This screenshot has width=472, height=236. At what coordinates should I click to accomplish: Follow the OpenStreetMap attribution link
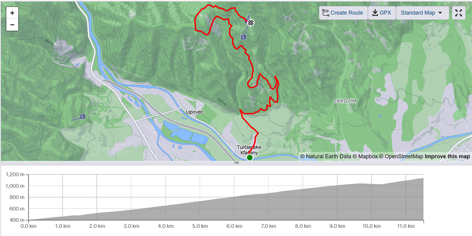[401, 156]
